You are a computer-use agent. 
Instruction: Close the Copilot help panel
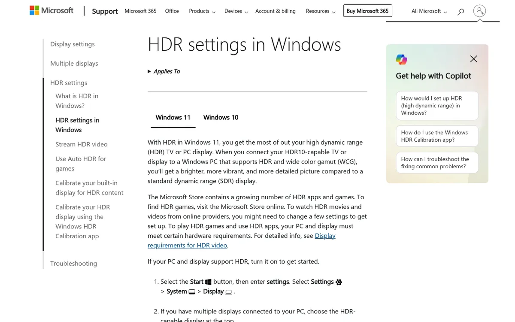[473, 59]
